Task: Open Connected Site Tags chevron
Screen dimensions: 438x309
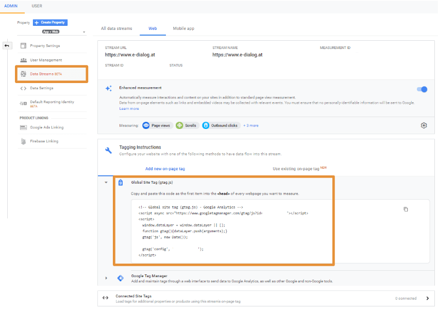Action: tap(427, 298)
